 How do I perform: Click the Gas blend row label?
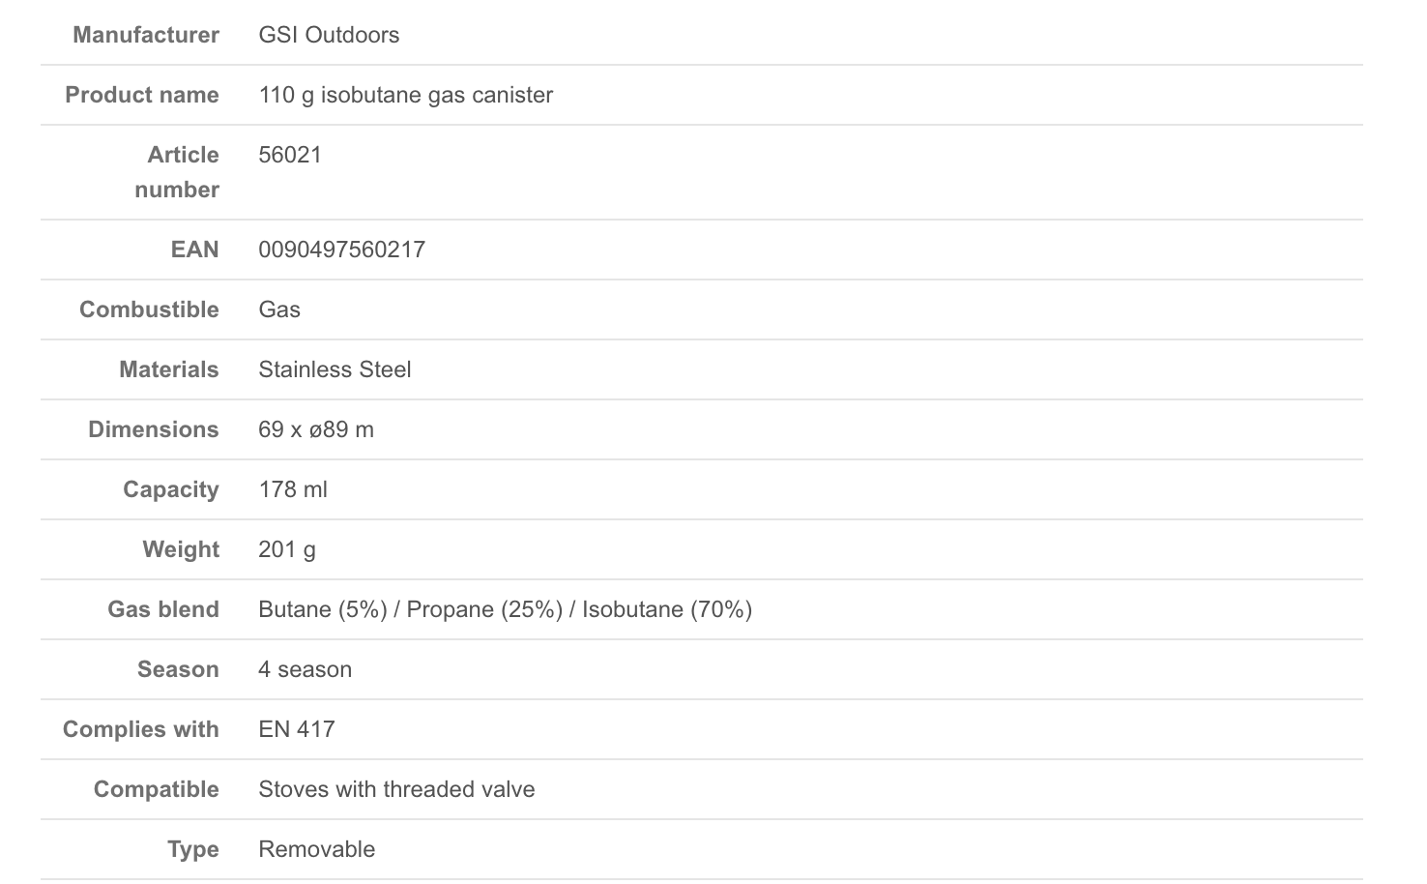pyautogui.click(x=162, y=609)
